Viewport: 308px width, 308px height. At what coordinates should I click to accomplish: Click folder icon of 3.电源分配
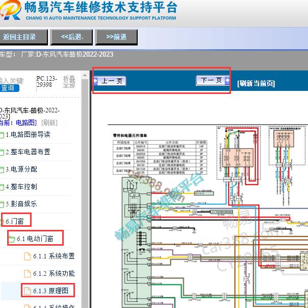(x=2, y=170)
